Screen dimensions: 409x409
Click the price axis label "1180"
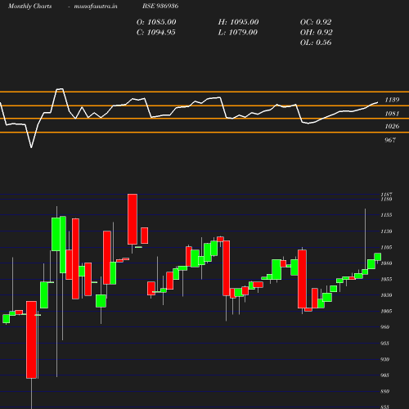point(386,199)
